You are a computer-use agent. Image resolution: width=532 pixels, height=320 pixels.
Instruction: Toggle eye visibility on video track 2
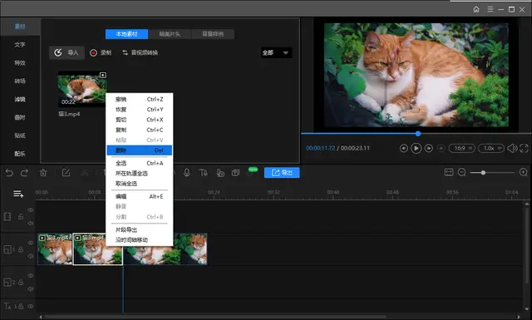tap(31, 276)
